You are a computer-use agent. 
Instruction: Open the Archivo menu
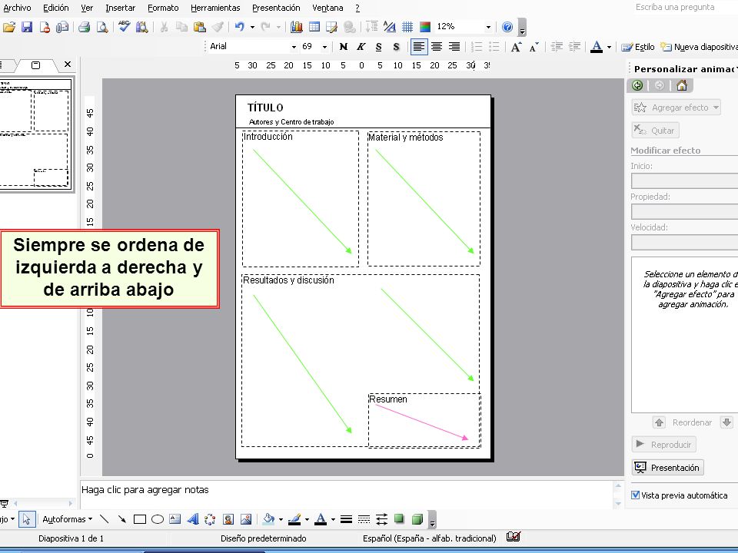tap(17, 8)
